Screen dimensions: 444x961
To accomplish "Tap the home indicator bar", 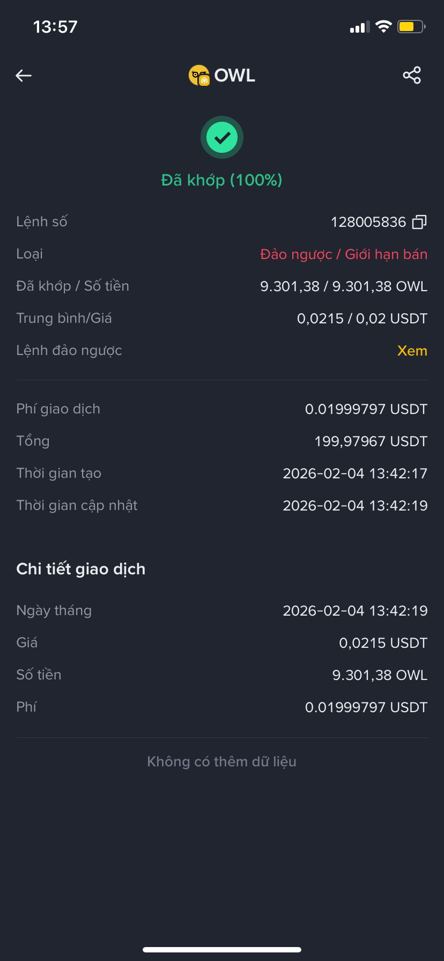I will click(x=222, y=950).
